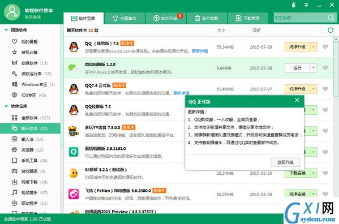
Task: Switch to 软件宝库 tab
Action: pyautogui.click(x=83, y=18)
